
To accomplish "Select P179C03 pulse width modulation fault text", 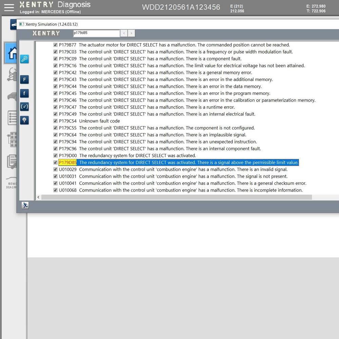I will tap(186, 52).
